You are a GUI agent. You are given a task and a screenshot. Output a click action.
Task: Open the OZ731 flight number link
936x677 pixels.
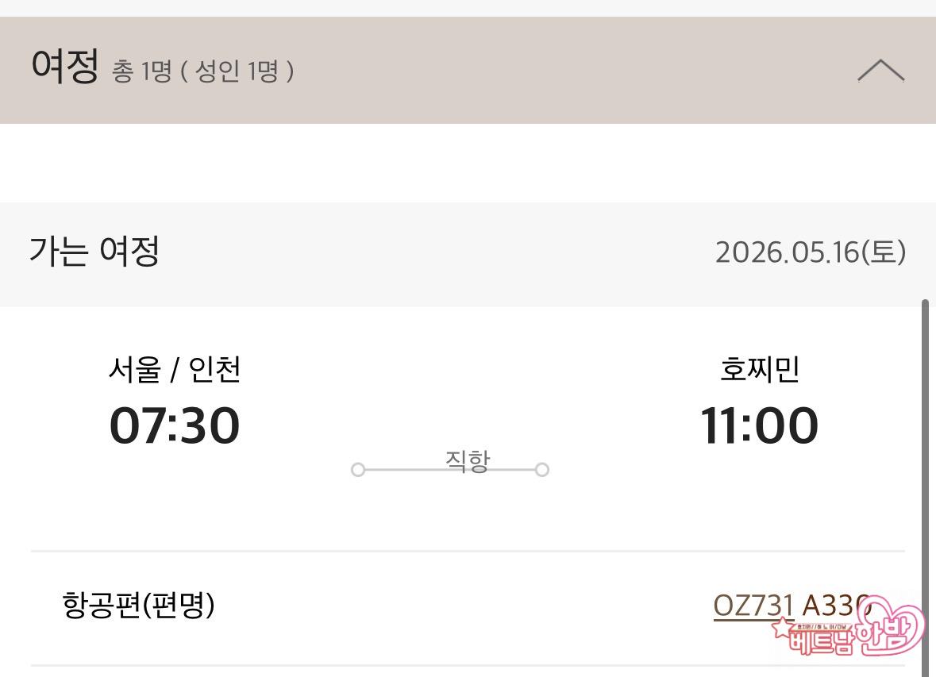click(753, 606)
